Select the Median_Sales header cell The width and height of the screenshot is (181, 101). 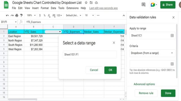94,32
